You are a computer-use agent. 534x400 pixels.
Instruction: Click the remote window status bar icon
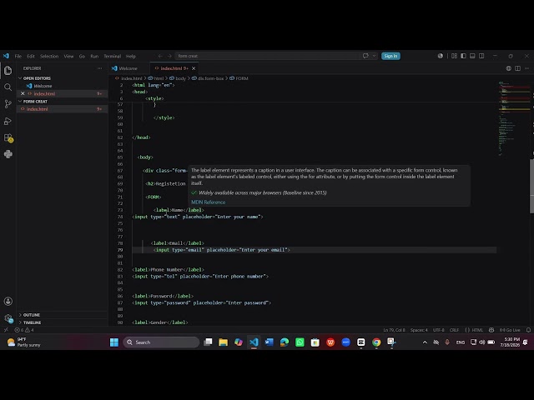click(x=6, y=330)
